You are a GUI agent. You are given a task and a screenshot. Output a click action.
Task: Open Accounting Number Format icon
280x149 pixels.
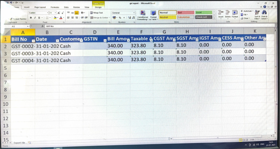point(114,17)
